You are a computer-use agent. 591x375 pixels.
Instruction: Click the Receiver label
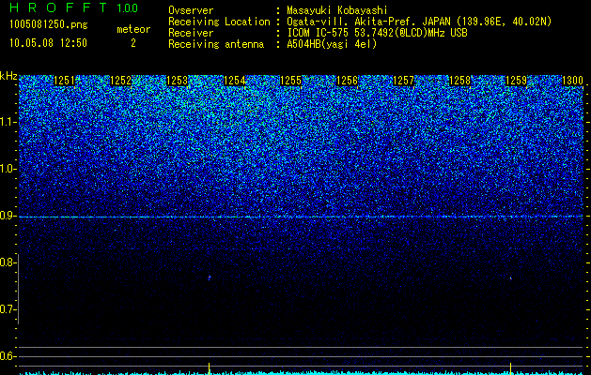[191, 33]
